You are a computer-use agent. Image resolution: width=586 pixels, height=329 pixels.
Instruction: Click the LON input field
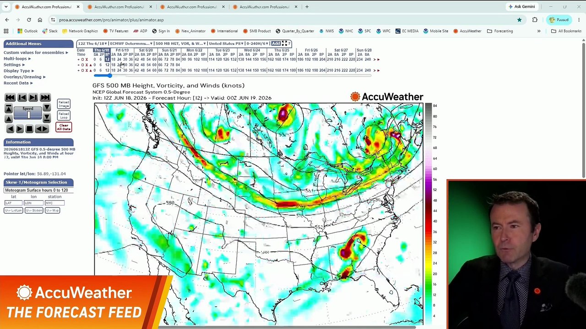(x=33, y=203)
